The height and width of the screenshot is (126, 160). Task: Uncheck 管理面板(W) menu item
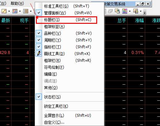69,13
